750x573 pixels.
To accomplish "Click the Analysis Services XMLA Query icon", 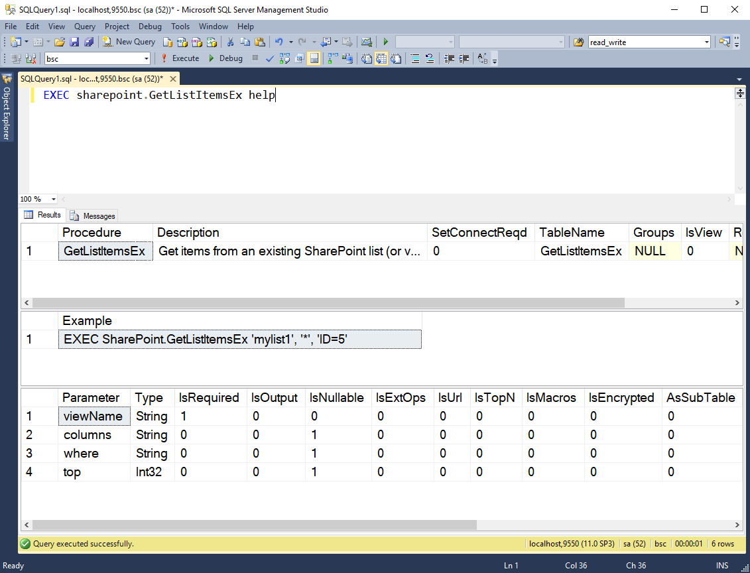I will pos(212,42).
